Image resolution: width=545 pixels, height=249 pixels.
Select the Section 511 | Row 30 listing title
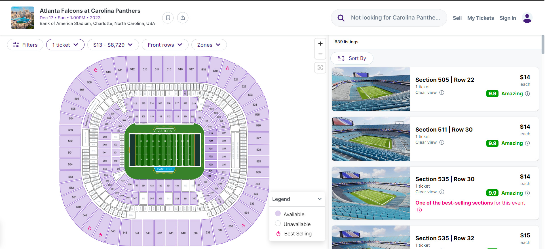(444, 130)
